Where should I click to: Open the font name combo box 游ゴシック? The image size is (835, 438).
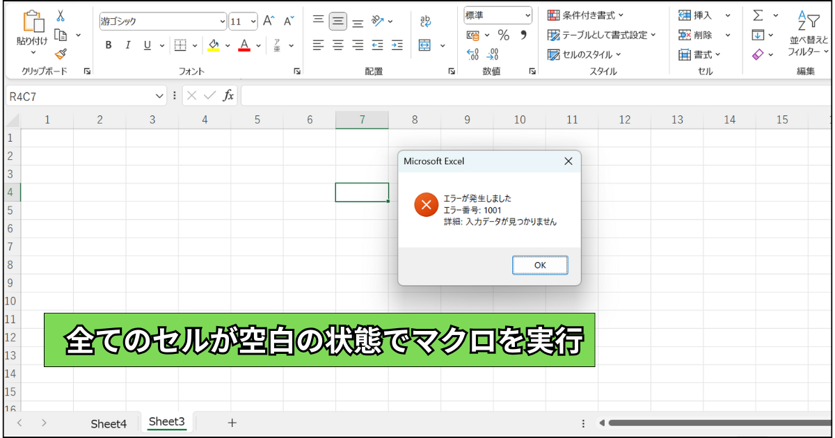click(x=163, y=21)
